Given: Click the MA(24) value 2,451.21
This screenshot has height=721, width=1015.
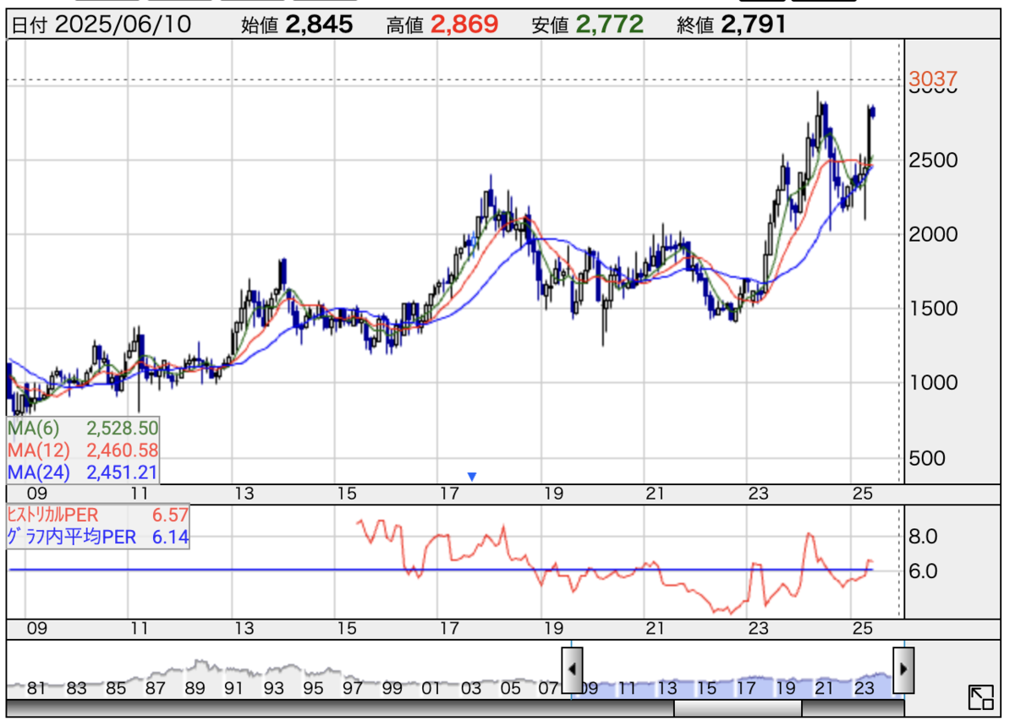Looking at the screenshot, I should [x=123, y=472].
